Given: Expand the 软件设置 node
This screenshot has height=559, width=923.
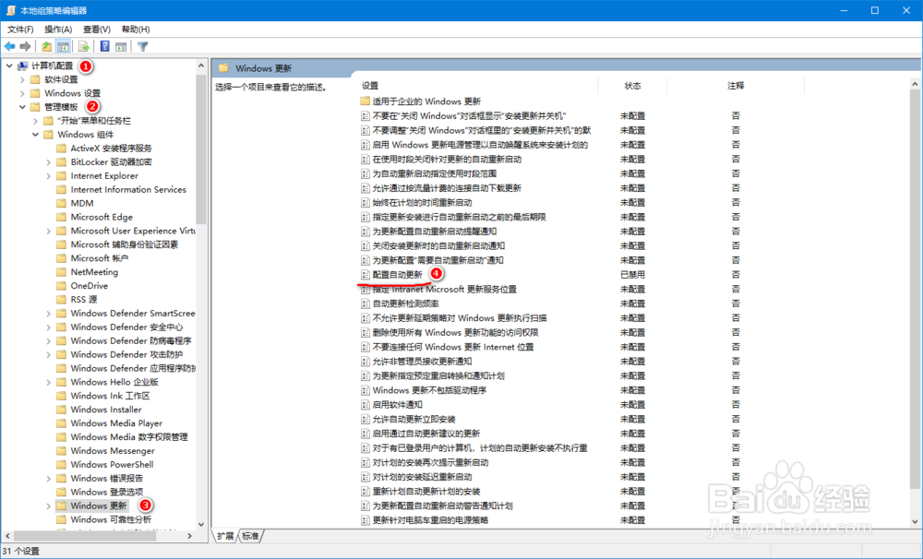Looking at the screenshot, I should click(x=22, y=79).
